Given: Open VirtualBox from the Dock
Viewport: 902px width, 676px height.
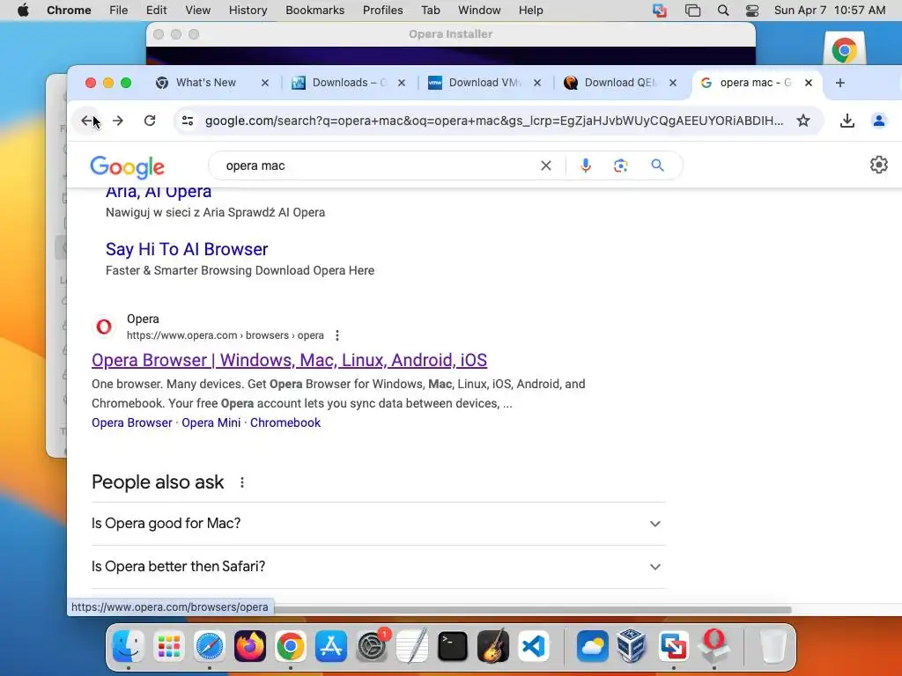Looking at the screenshot, I should click(x=632, y=646).
